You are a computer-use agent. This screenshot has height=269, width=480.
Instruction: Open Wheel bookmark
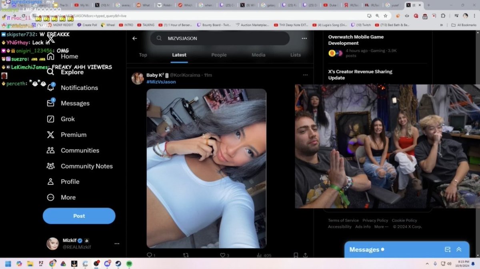pos(108,25)
